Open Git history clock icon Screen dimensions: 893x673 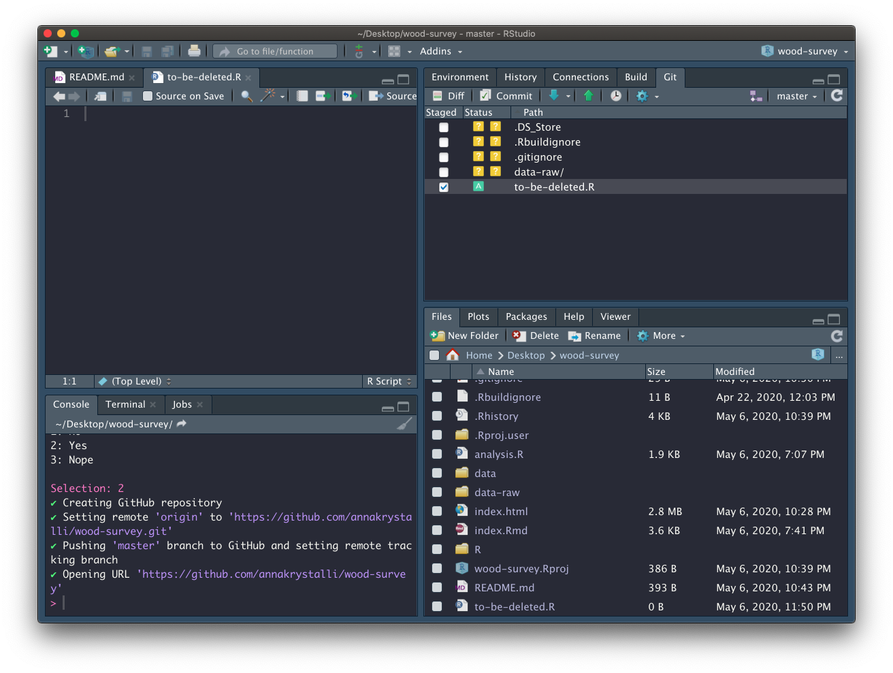point(616,96)
